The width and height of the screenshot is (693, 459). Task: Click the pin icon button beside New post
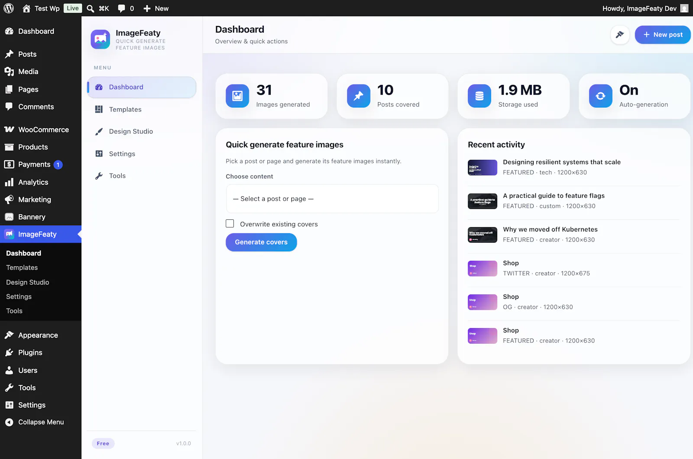(x=620, y=35)
